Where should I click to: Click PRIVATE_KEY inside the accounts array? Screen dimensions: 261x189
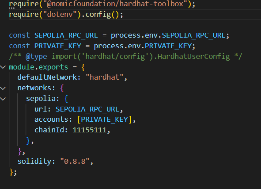click(x=105, y=120)
